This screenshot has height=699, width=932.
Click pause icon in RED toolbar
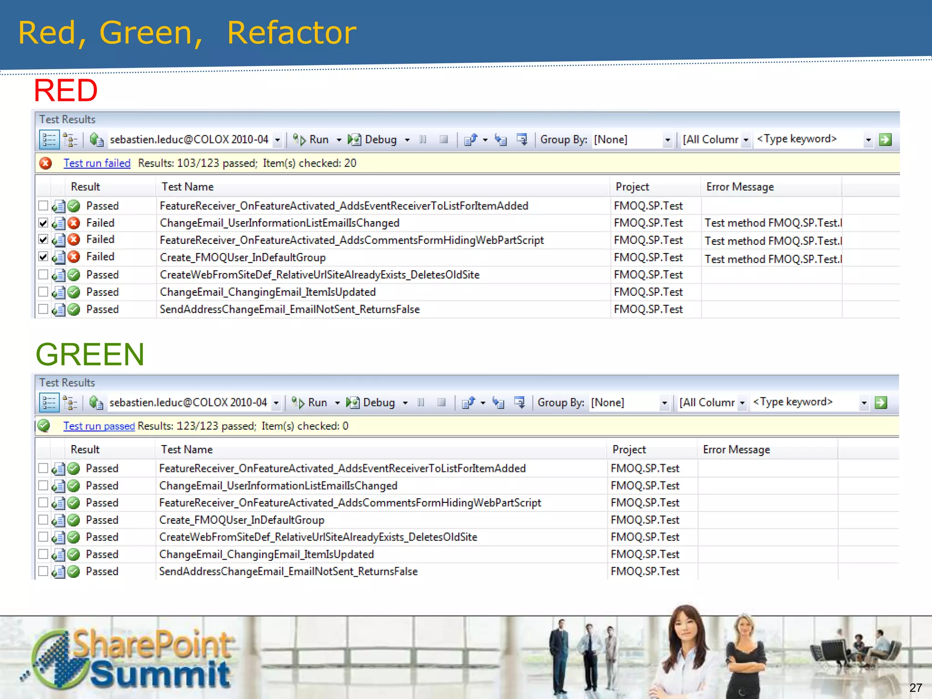[423, 139]
